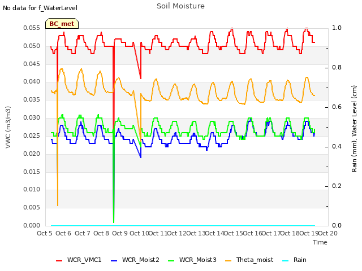Click the VWC (m3/m3) axis title
This screenshot has height=271, width=362.
coord(8,127)
